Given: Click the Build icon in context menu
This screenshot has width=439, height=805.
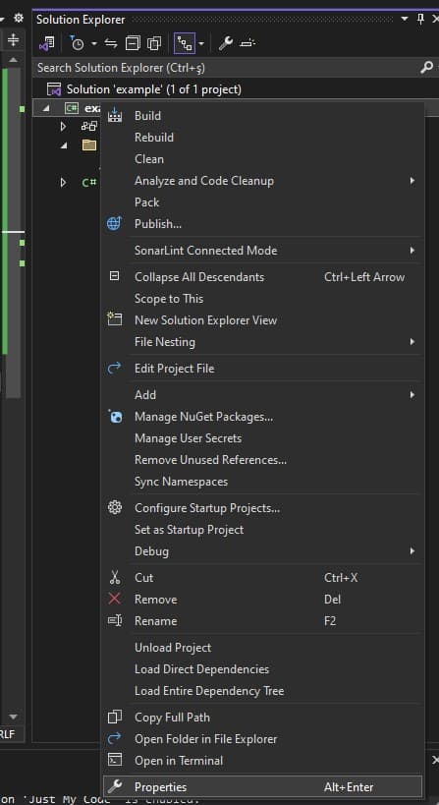Looking at the screenshot, I should pos(115,116).
